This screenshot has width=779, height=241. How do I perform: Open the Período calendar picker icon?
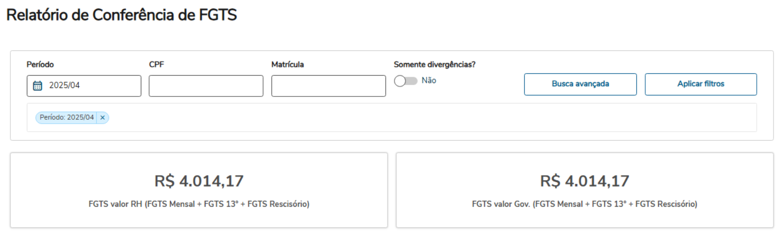(x=38, y=86)
